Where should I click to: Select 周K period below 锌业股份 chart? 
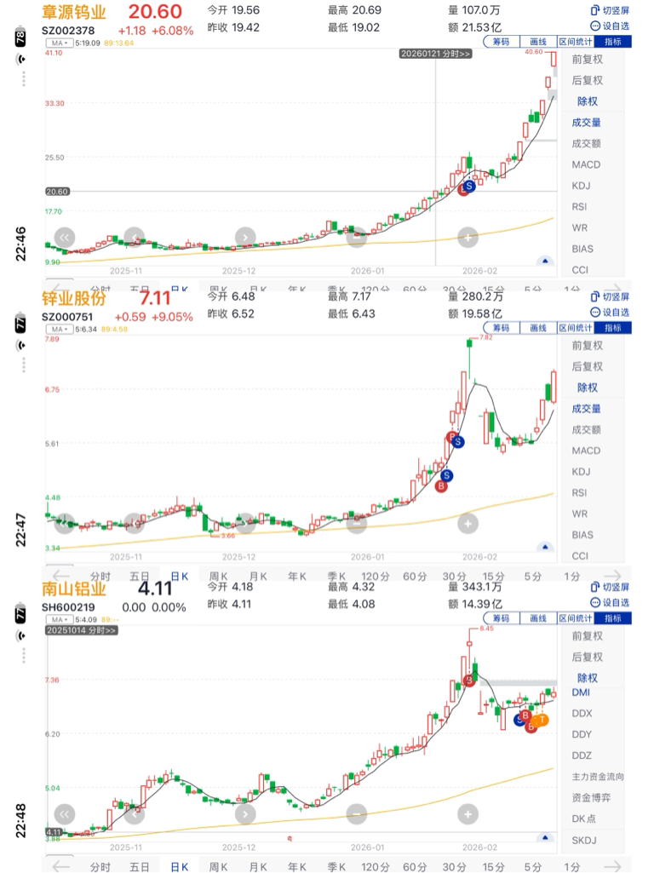click(x=218, y=577)
